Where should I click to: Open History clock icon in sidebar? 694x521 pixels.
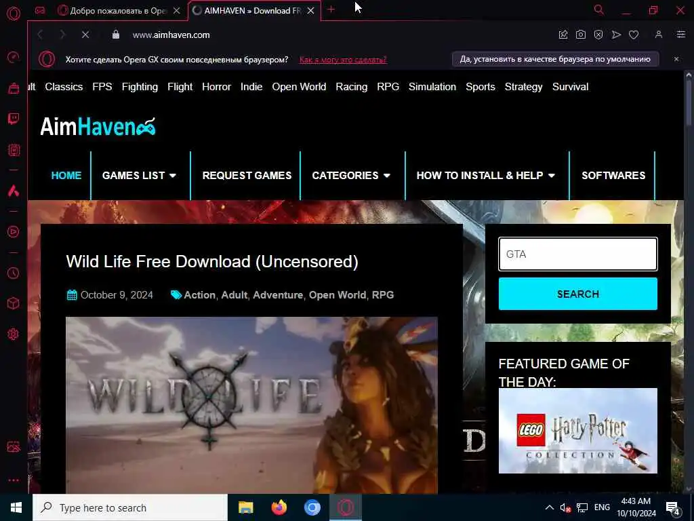pyautogui.click(x=14, y=273)
